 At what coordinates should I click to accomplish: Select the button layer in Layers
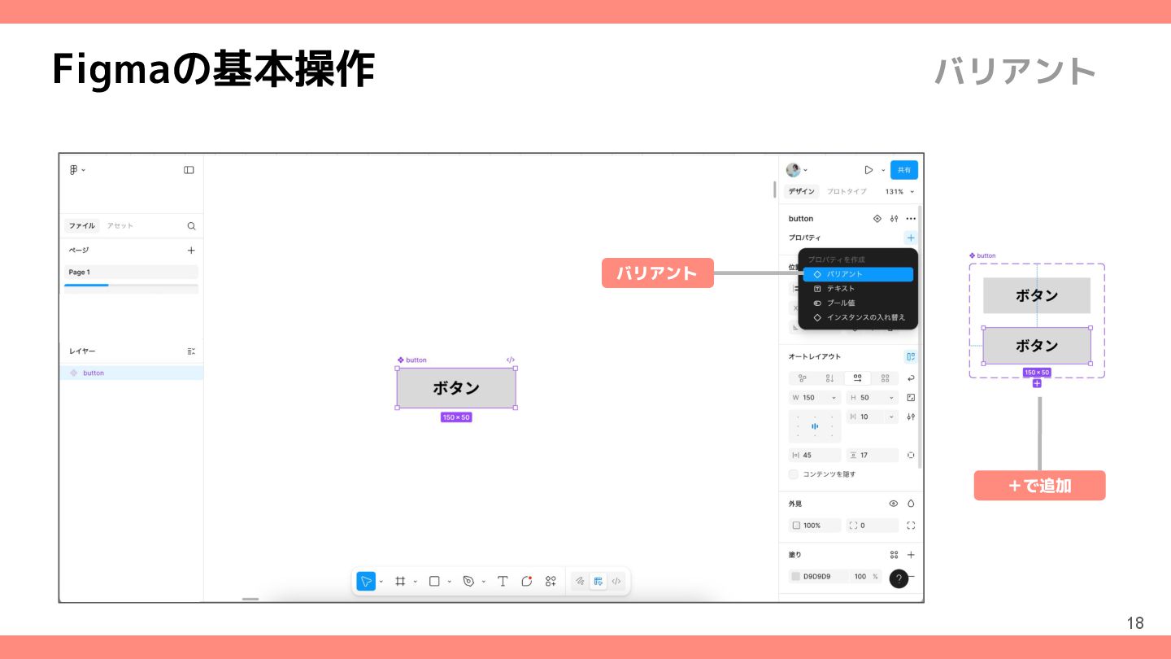point(132,373)
